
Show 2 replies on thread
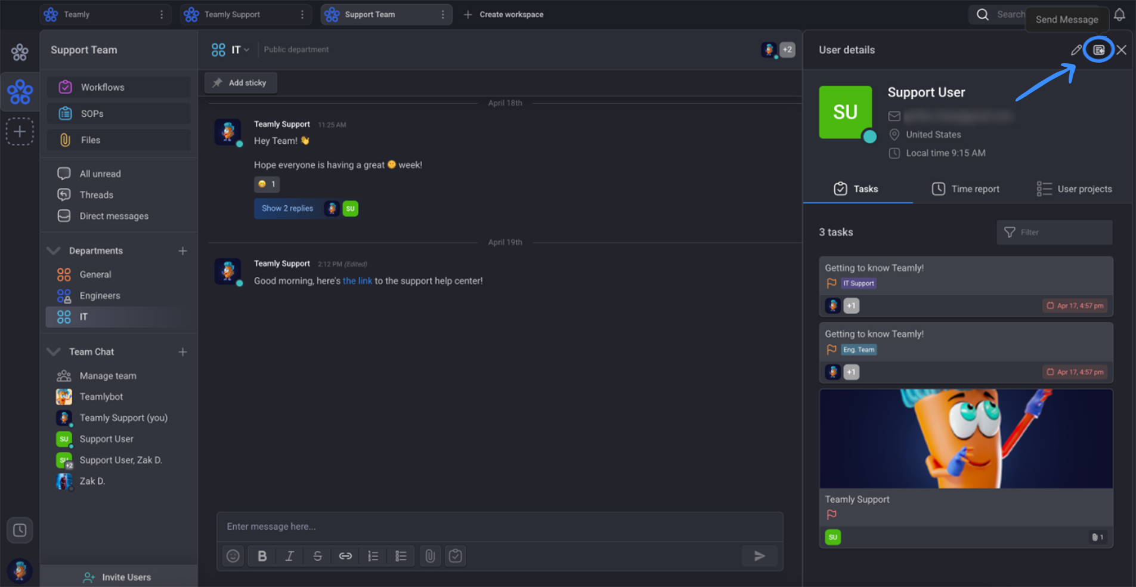[287, 208]
